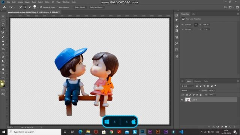Open the Properties panel flyout menu
The image size is (240, 135).
(238, 14)
